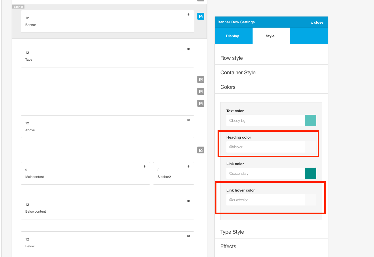Image resolution: width=374 pixels, height=257 pixels.
Task: Collapse the Colors section
Action: point(228,87)
